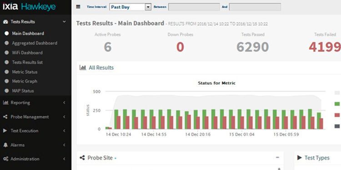Click the light gray legend swatch

tap(337, 93)
